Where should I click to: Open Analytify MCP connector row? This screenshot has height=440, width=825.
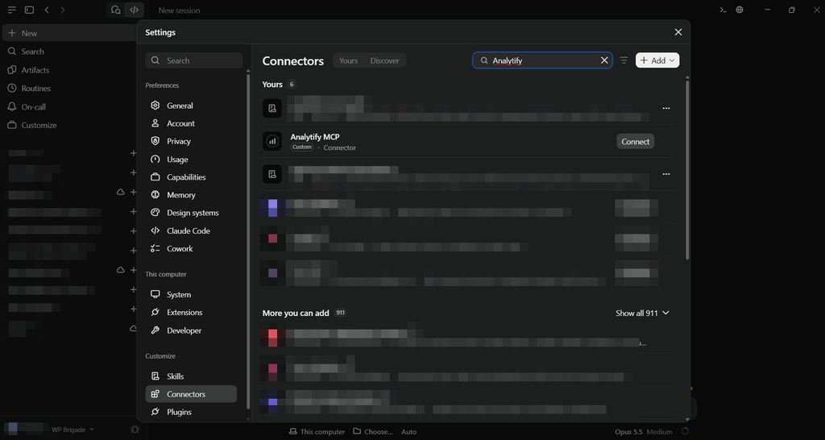467,142
